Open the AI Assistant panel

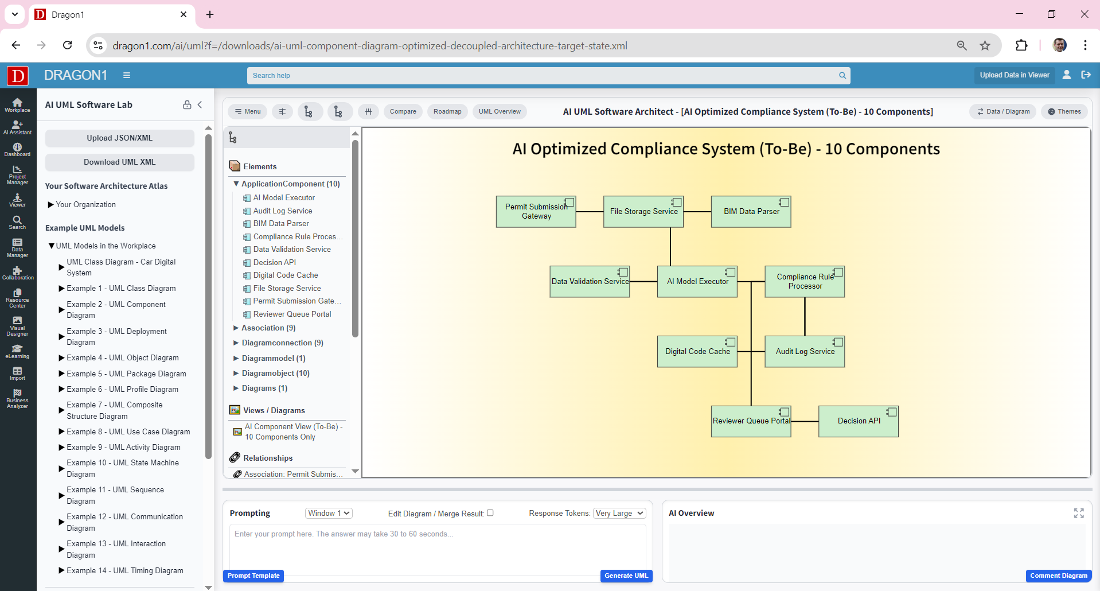(x=17, y=127)
